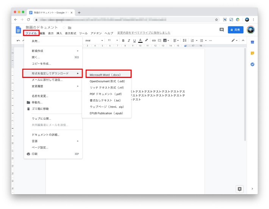This screenshot has width=269, height=209.
Task: Click the undo arrow icon
Action: click(x=18, y=41)
